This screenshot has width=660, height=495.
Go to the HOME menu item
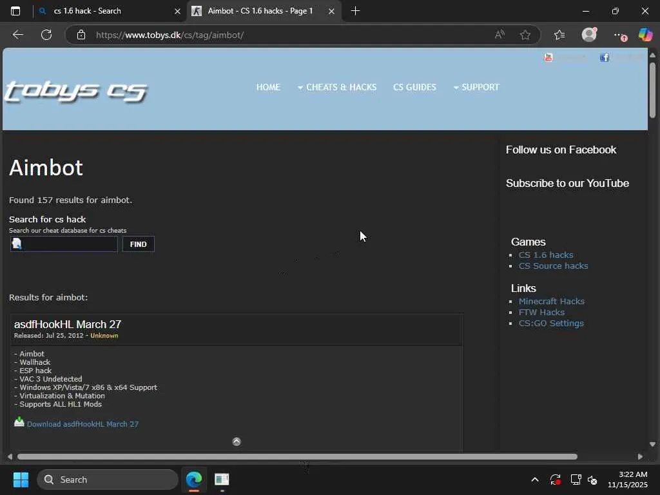tap(268, 87)
